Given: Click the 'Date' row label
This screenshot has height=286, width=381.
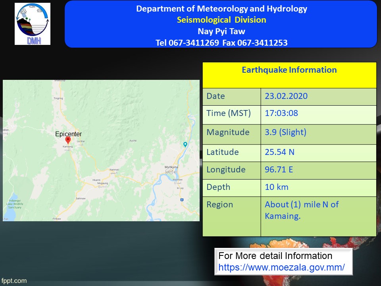Looking at the screenshot, I should [x=216, y=96].
